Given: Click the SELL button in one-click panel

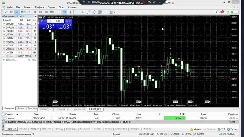Looking at the screenshot, I should click(42, 21).
